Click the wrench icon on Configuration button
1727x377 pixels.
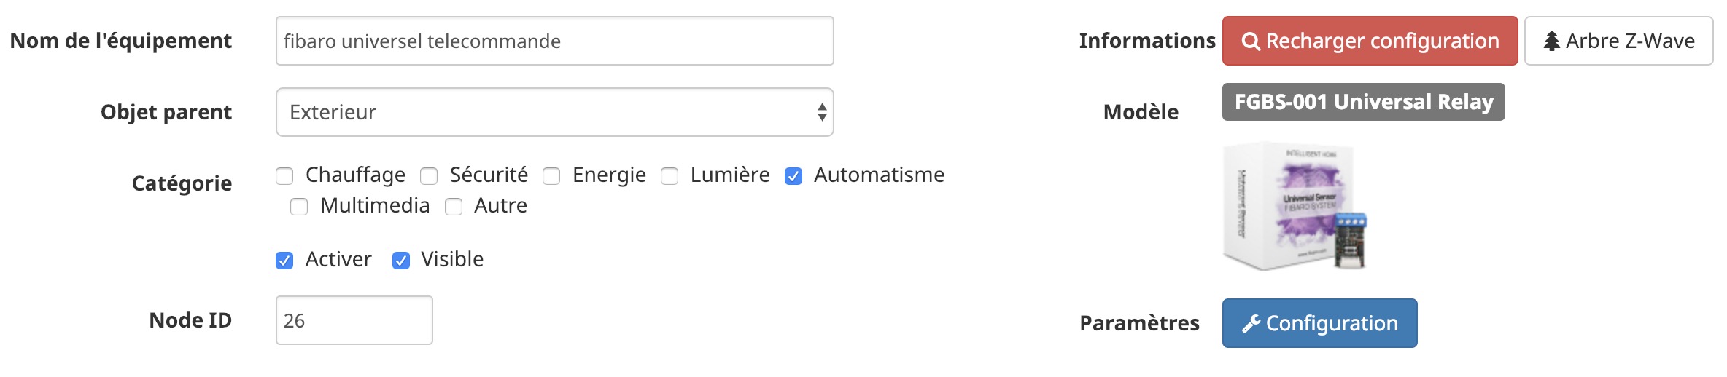click(x=1251, y=324)
